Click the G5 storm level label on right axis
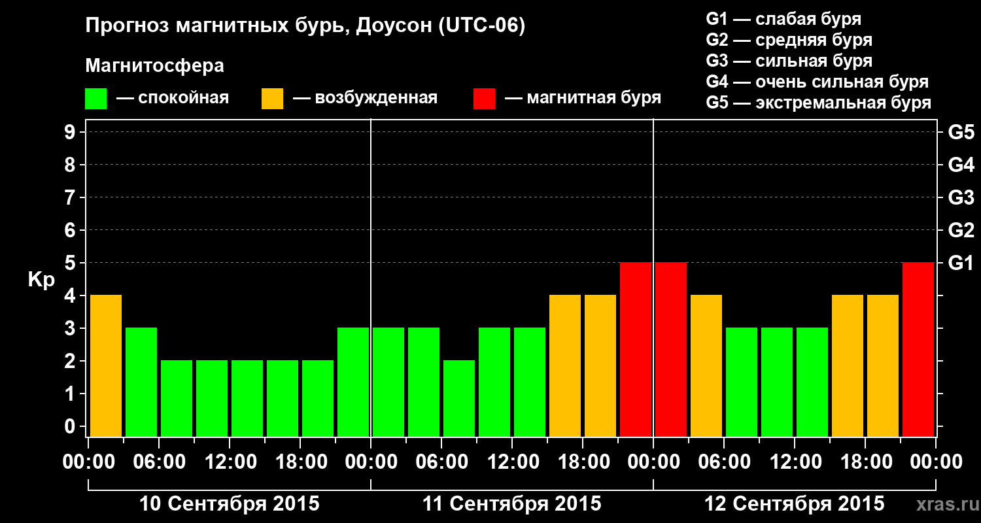The height and width of the screenshot is (523, 981). 961,132
